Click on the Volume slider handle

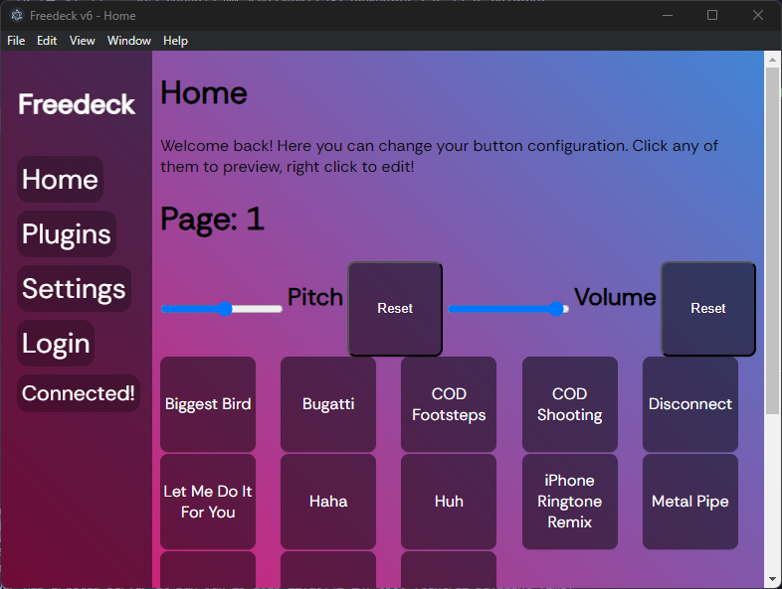point(556,309)
